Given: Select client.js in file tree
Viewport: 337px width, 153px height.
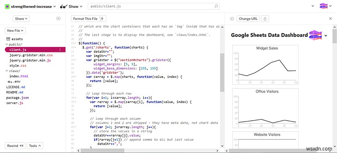Looking at the screenshot, I should (x=35, y=49).
